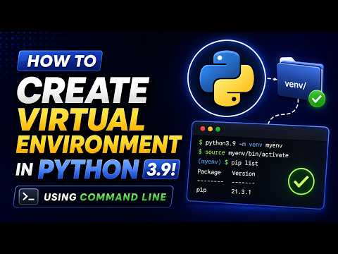Click the "21.3.1" version value
This screenshot has height=254, width=338.
241,191
